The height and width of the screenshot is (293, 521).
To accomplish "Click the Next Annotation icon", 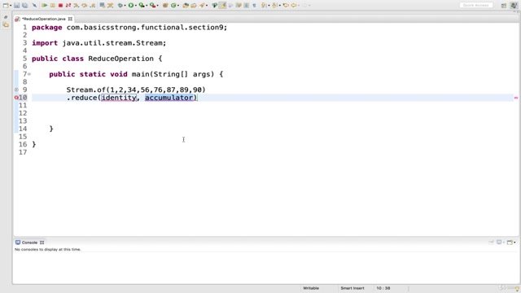I will point(264,6).
